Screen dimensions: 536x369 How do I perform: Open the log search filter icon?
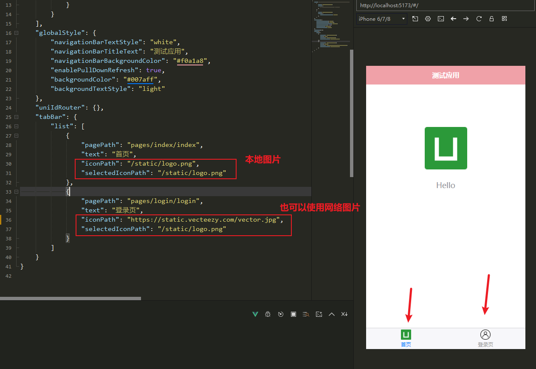(x=306, y=314)
